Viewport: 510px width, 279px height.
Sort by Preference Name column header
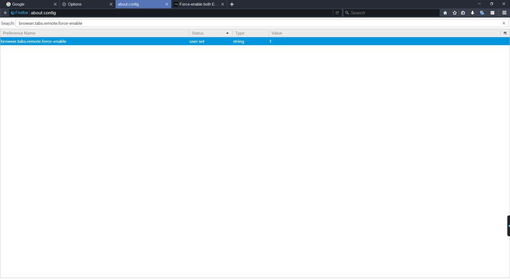coord(94,33)
